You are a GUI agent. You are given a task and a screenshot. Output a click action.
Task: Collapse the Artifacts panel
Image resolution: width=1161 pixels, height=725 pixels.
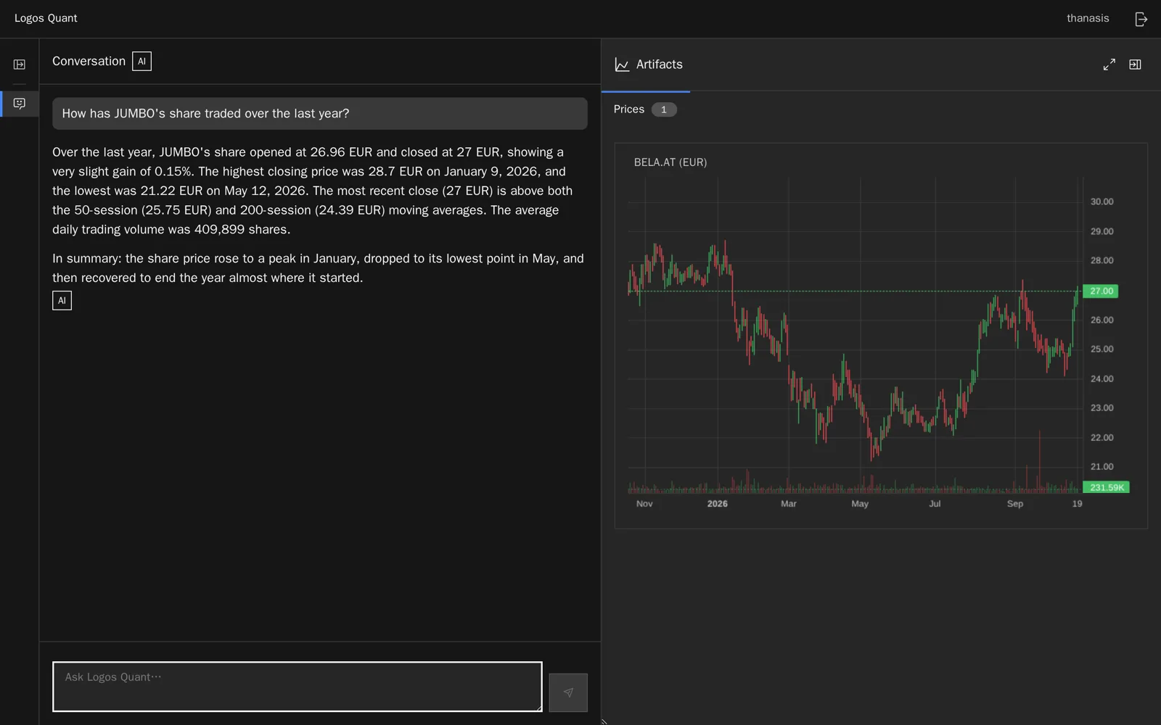pos(1135,65)
